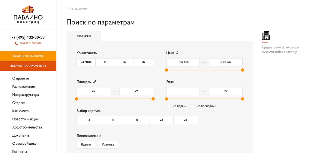Open 'Выбрать по параметрам' menu item
The width and height of the screenshot is (312, 153).
click(x=28, y=66)
